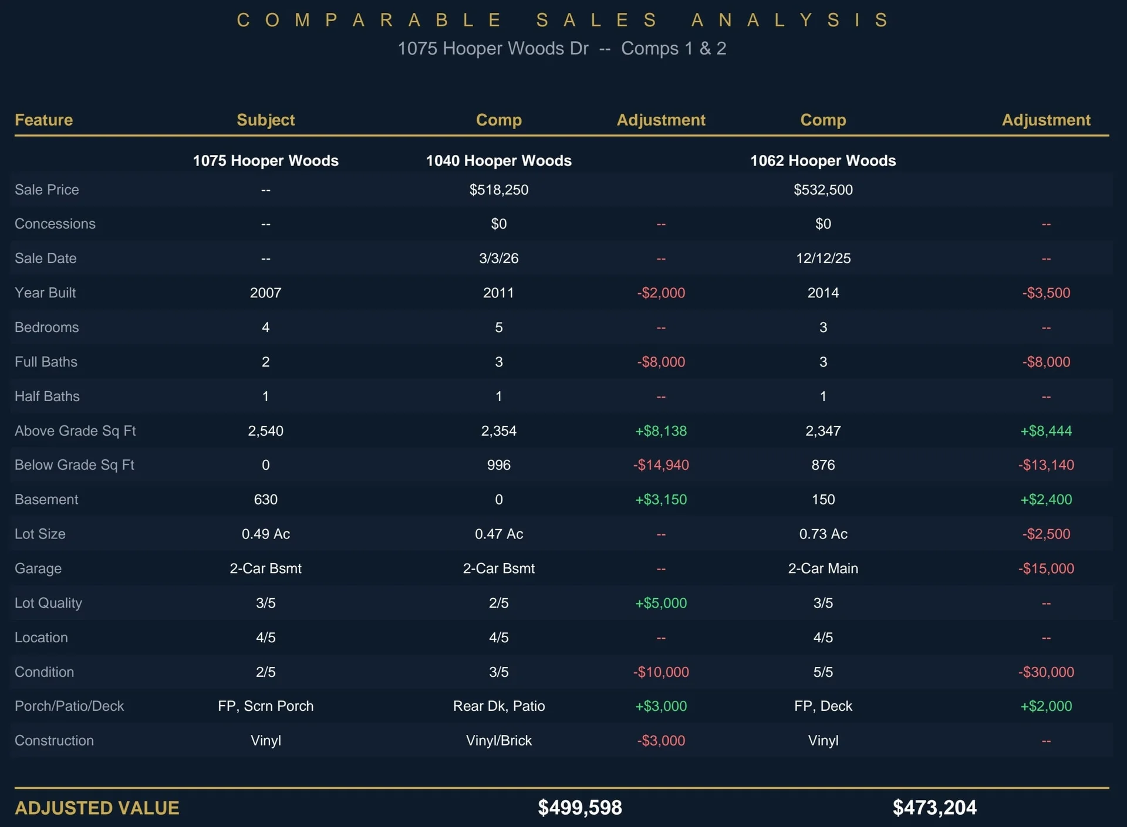Click the '$499,598' adjusted value
Viewport: 1127px width, 827px height.
point(580,808)
